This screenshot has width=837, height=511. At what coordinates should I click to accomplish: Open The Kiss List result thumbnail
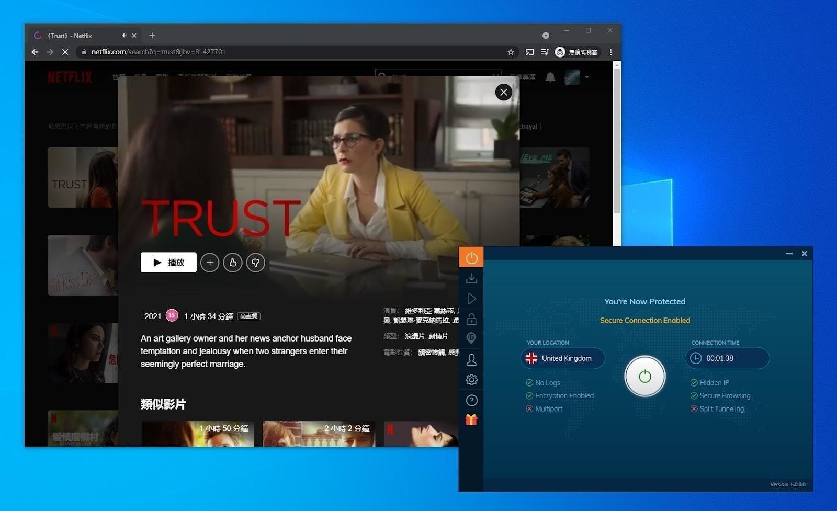point(83,265)
